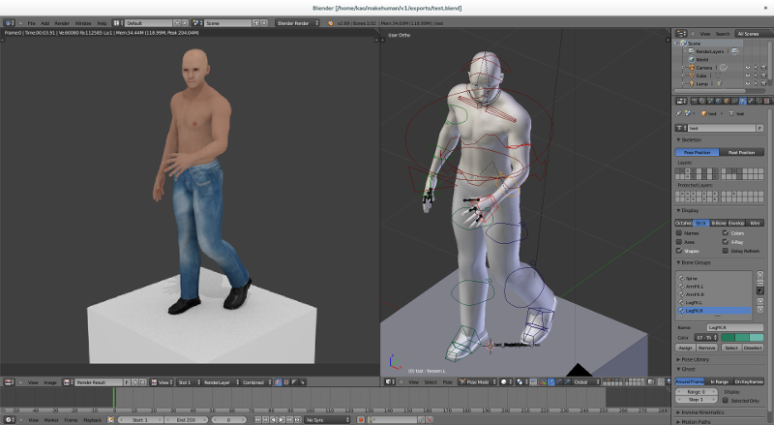
Task: Expand the Pose Library panel
Action: 695,359
